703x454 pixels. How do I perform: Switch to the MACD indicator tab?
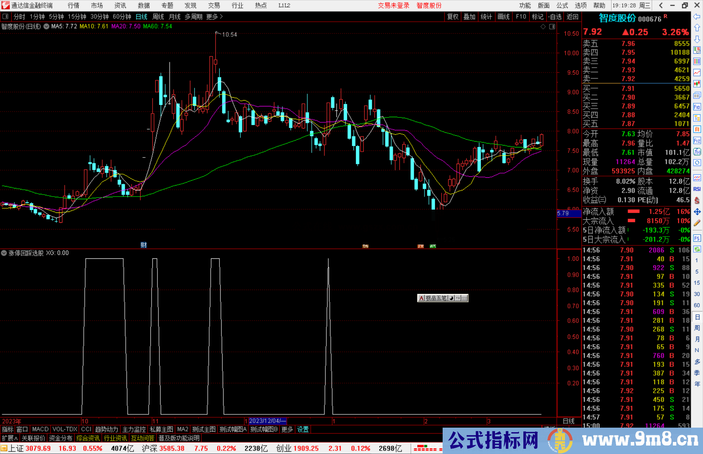40,429
